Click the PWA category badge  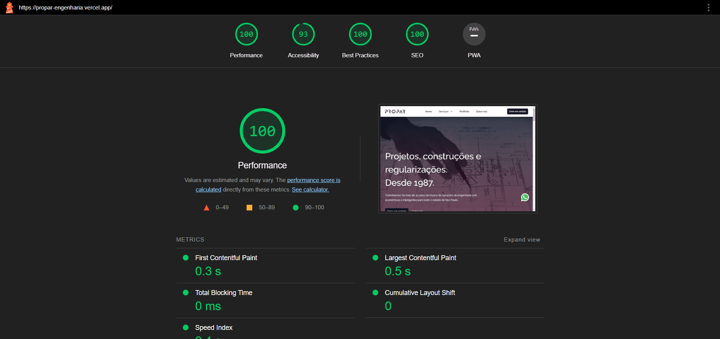(474, 35)
